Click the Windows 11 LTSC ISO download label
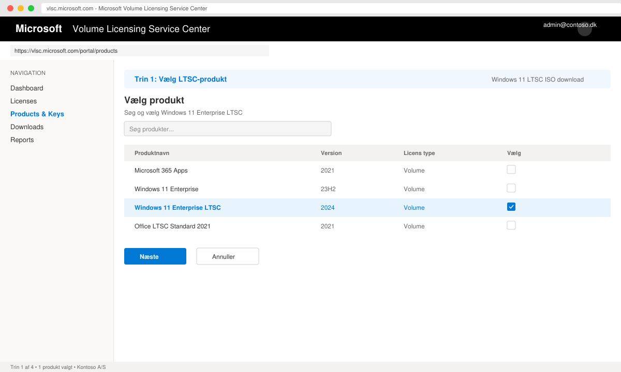Image resolution: width=621 pixels, height=372 pixels. 538,80
